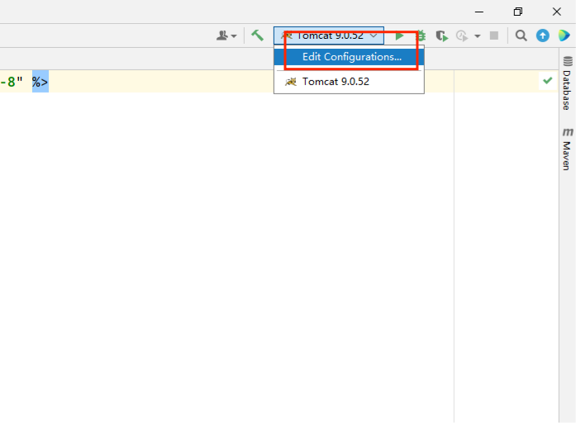
Task: Expand the profiler options arrow
Action: tap(477, 36)
